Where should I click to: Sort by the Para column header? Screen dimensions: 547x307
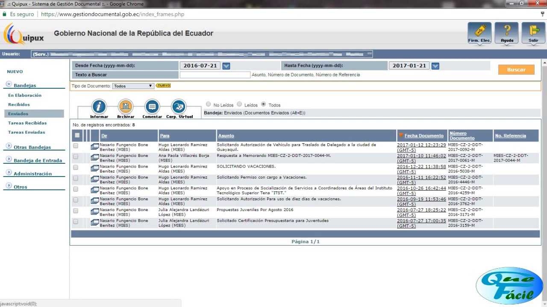coord(165,136)
